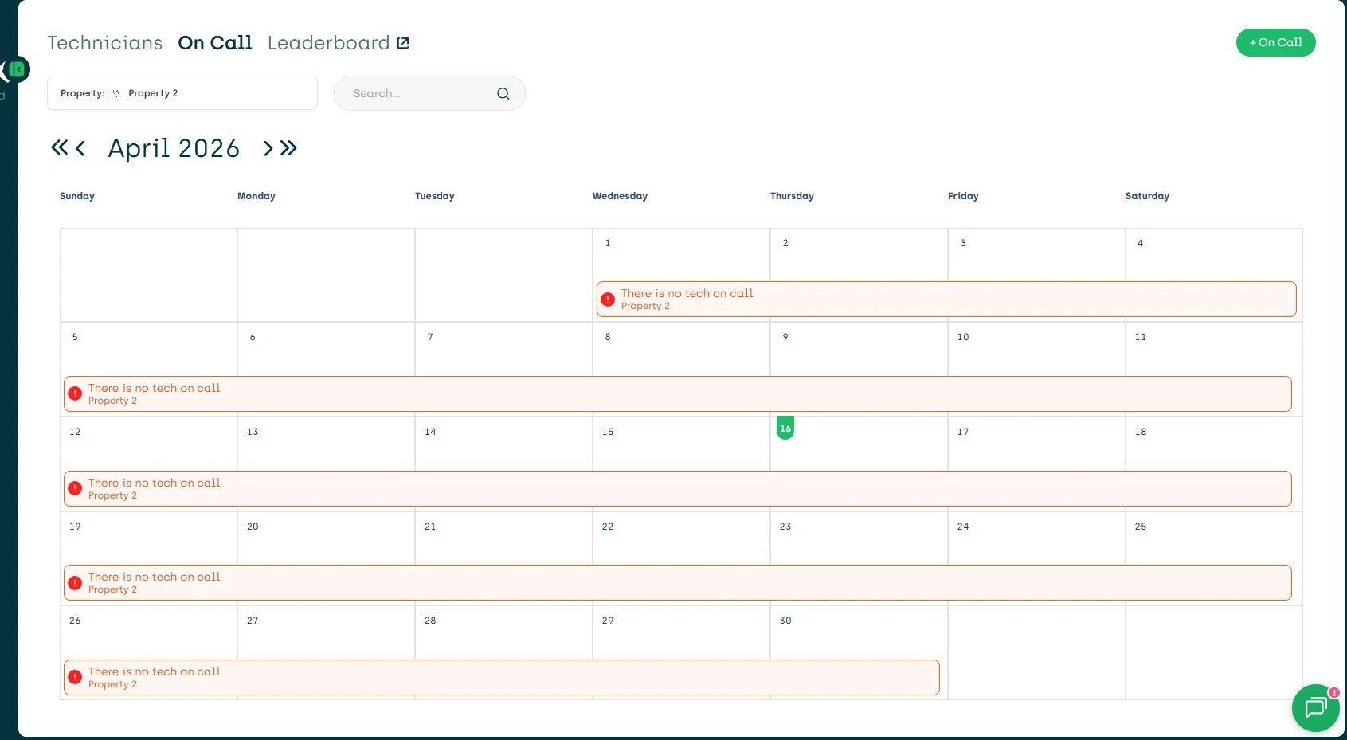Open the no-tech-on-call banner for April 19–25
The width and height of the screenshot is (1347, 740).
click(678, 582)
